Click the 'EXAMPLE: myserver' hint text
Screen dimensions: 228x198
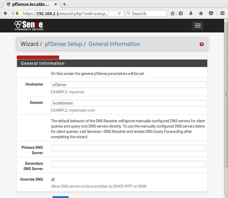coord(67,92)
